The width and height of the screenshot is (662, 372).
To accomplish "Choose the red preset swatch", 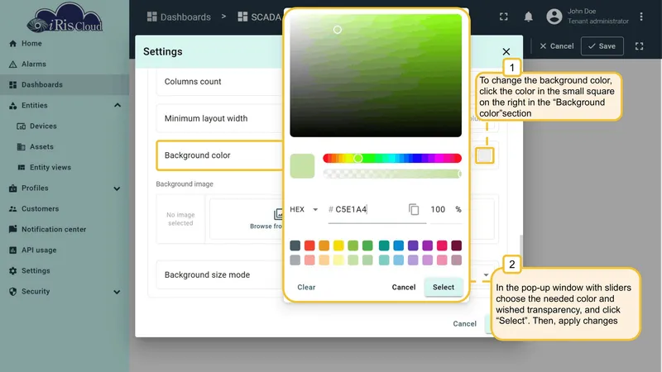I will pos(309,246).
